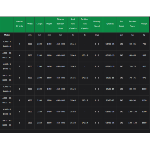The height and width of the screenshot is (150, 150).
Task: Click width '3200' in A300 - 5G row
Action: tap(30, 78)
